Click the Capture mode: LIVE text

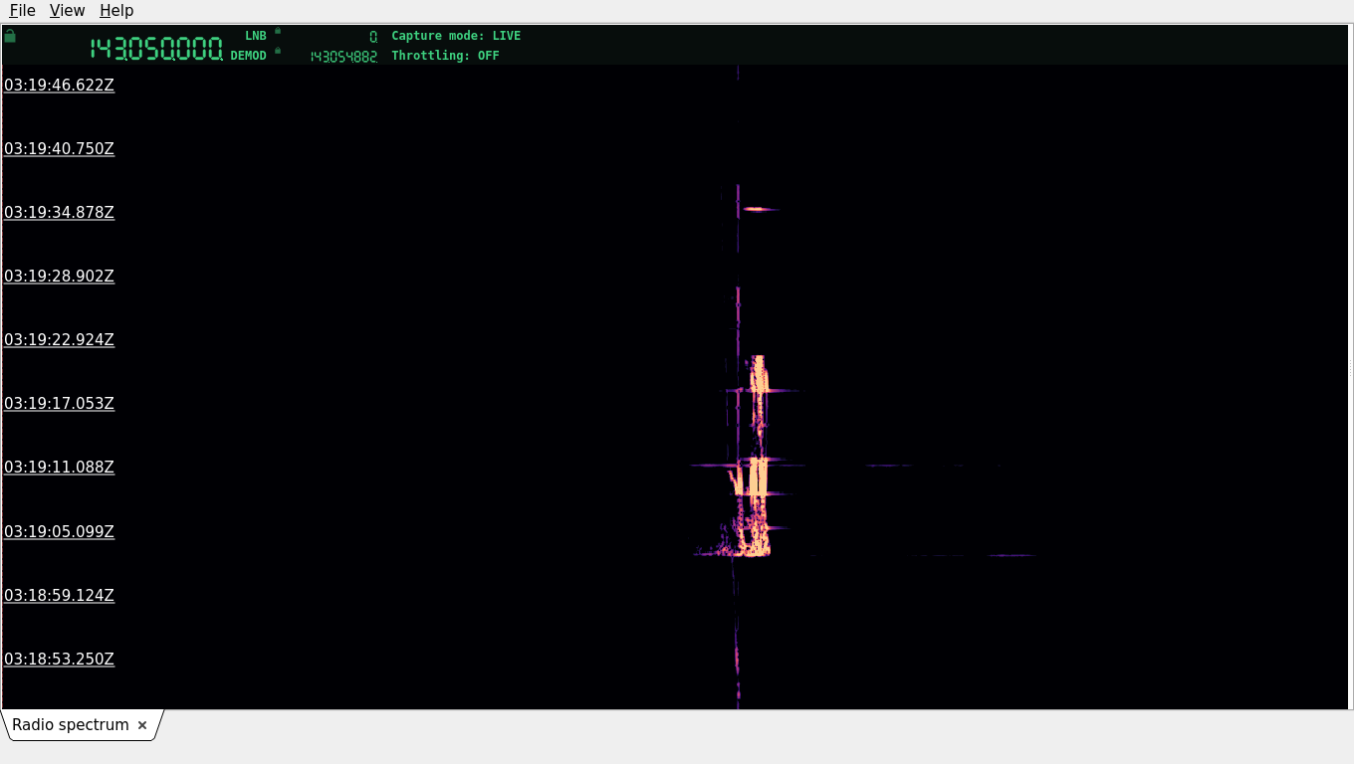[456, 36]
